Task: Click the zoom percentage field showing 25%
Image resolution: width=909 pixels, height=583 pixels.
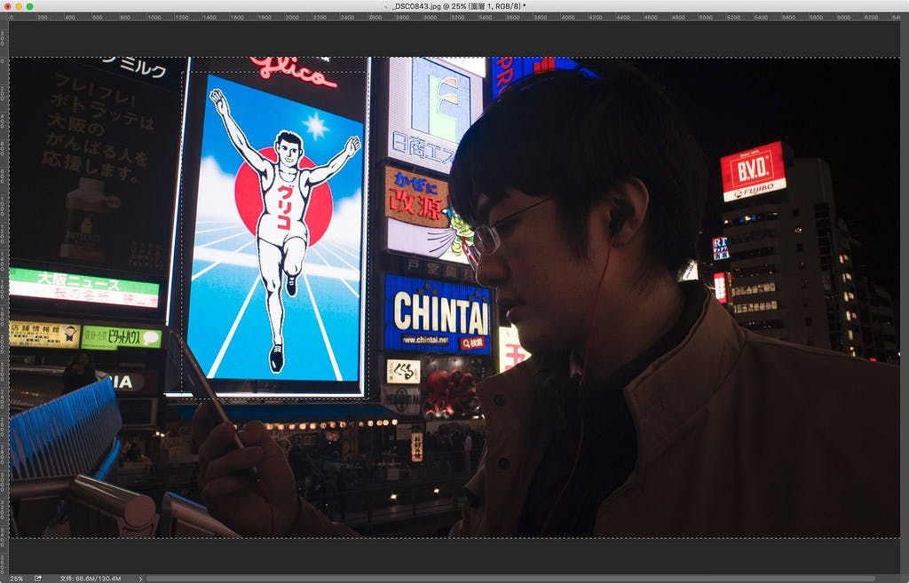Action: 16,579
